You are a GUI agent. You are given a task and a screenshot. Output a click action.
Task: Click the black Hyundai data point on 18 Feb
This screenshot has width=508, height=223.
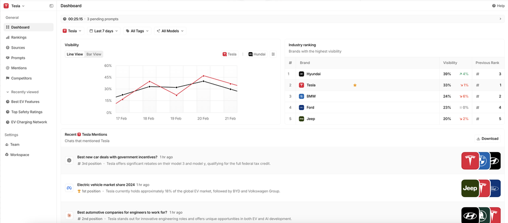(x=149, y=87)
